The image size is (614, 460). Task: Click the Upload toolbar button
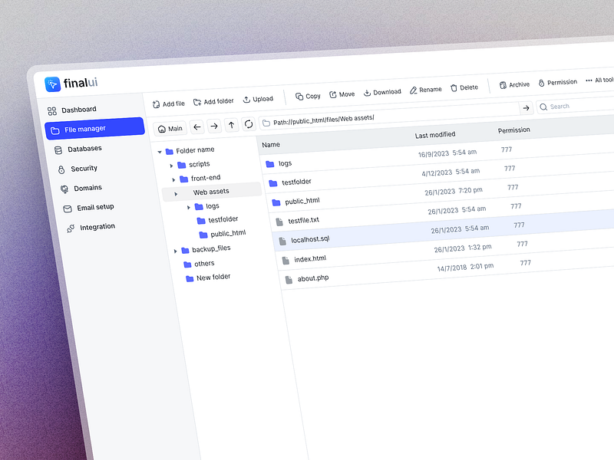[x=258, y=99]
